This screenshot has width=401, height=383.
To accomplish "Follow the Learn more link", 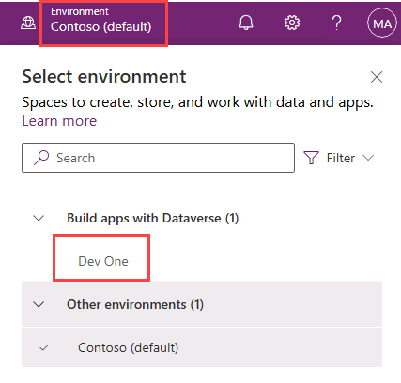I will click(59, 121).
